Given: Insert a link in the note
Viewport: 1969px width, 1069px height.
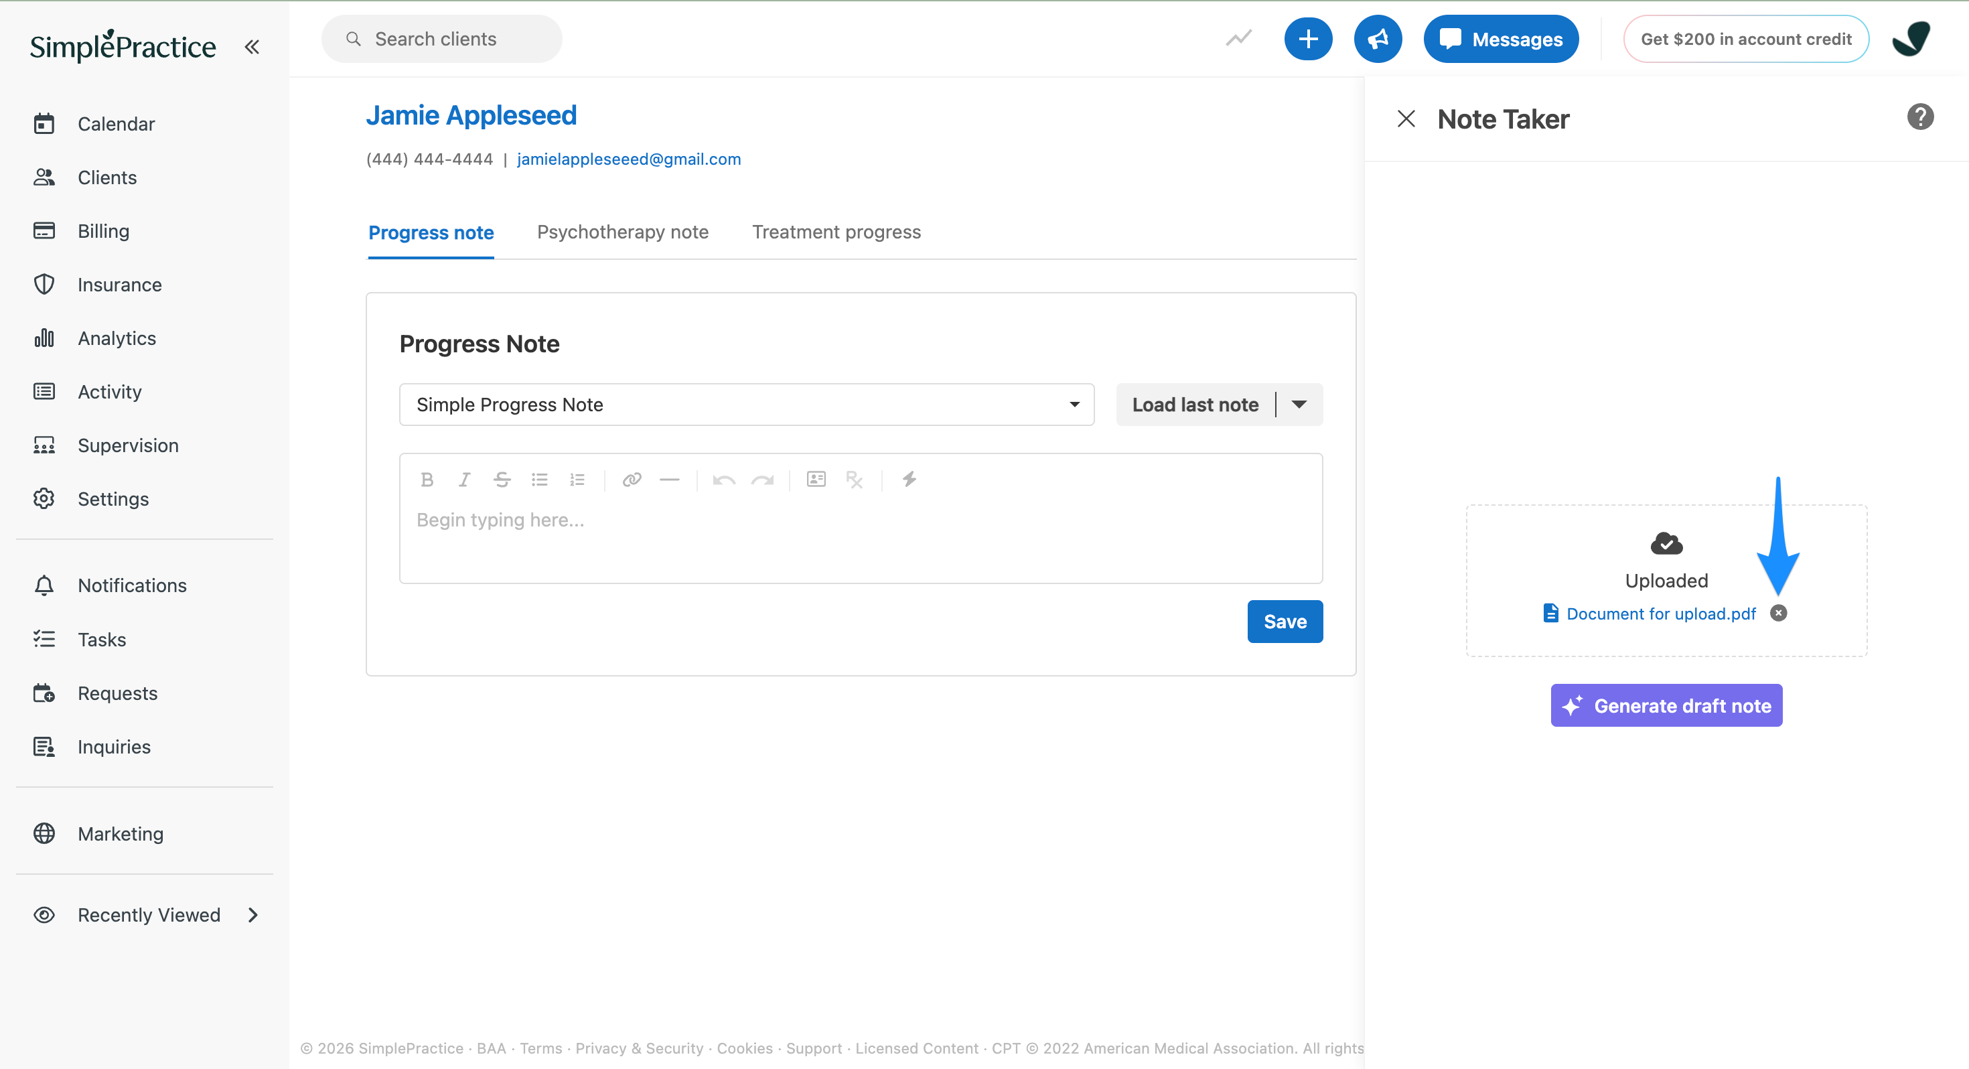Looking at the screenshot, I should 632,480.
